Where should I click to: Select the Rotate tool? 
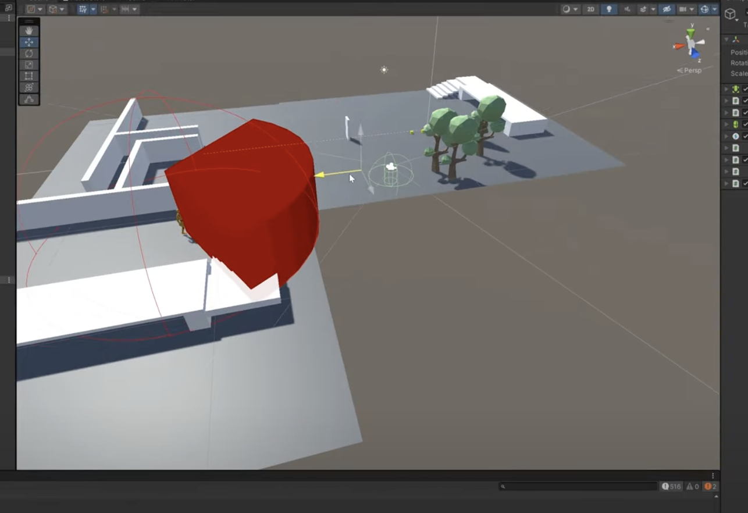29,54
